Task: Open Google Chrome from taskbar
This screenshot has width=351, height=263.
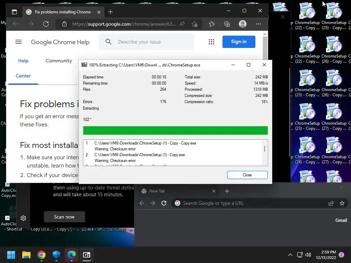Action: point(41,255)
